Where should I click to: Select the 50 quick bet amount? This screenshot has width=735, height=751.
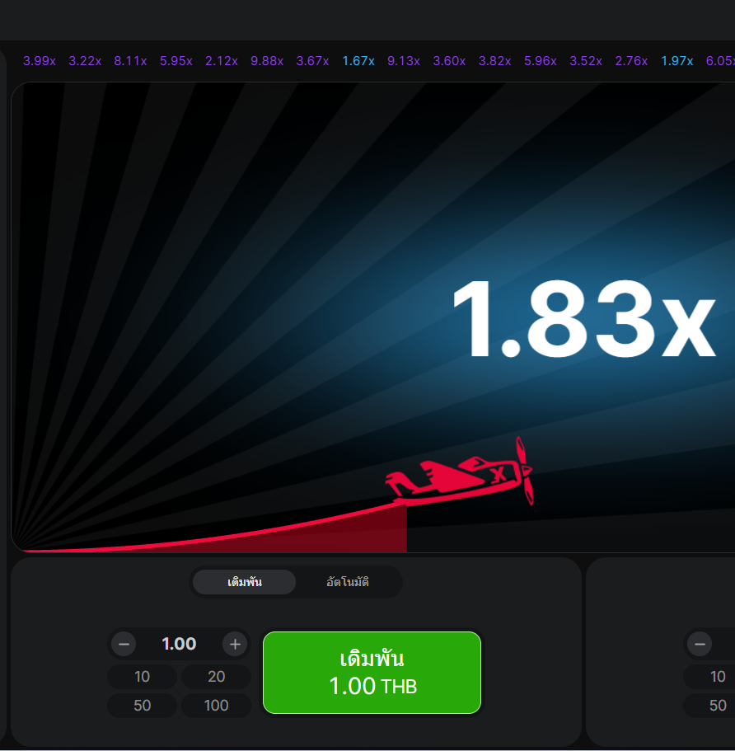(x=143, y=705)
